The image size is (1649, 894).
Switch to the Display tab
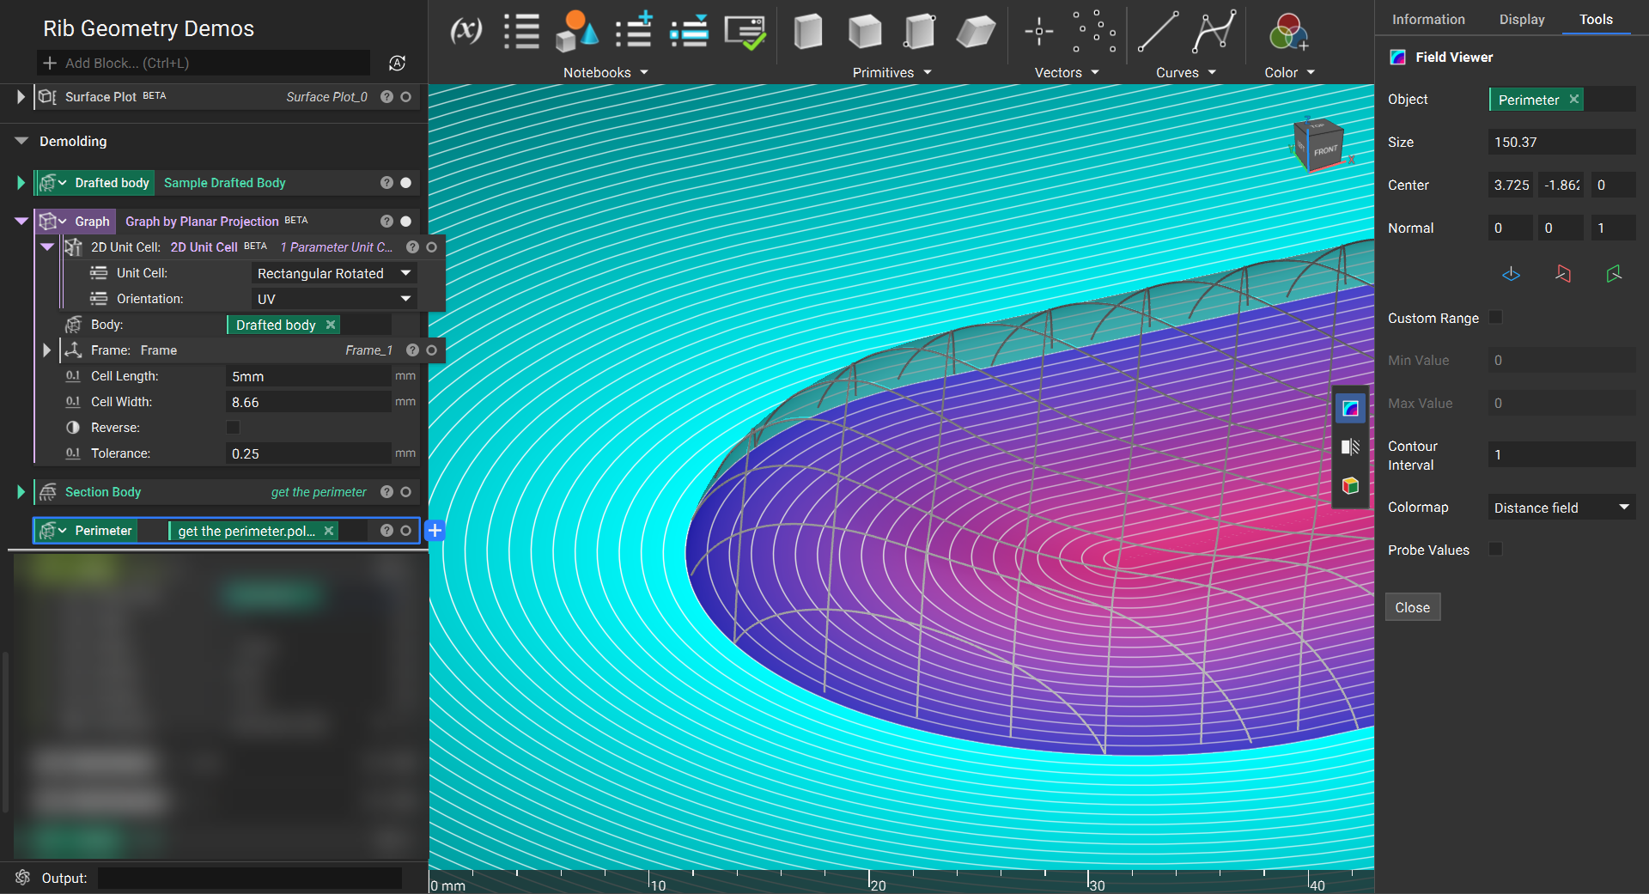pos(1522,19)
